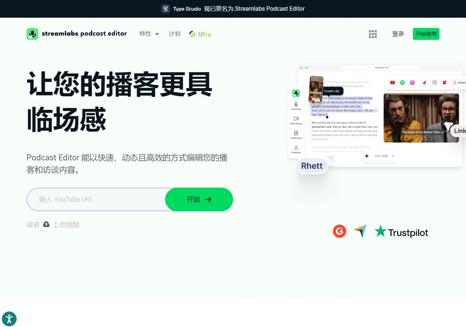This screenshot has height=327, width=466.
Task: Open the accessibility widget icon
Action: [x=9, y=319]
